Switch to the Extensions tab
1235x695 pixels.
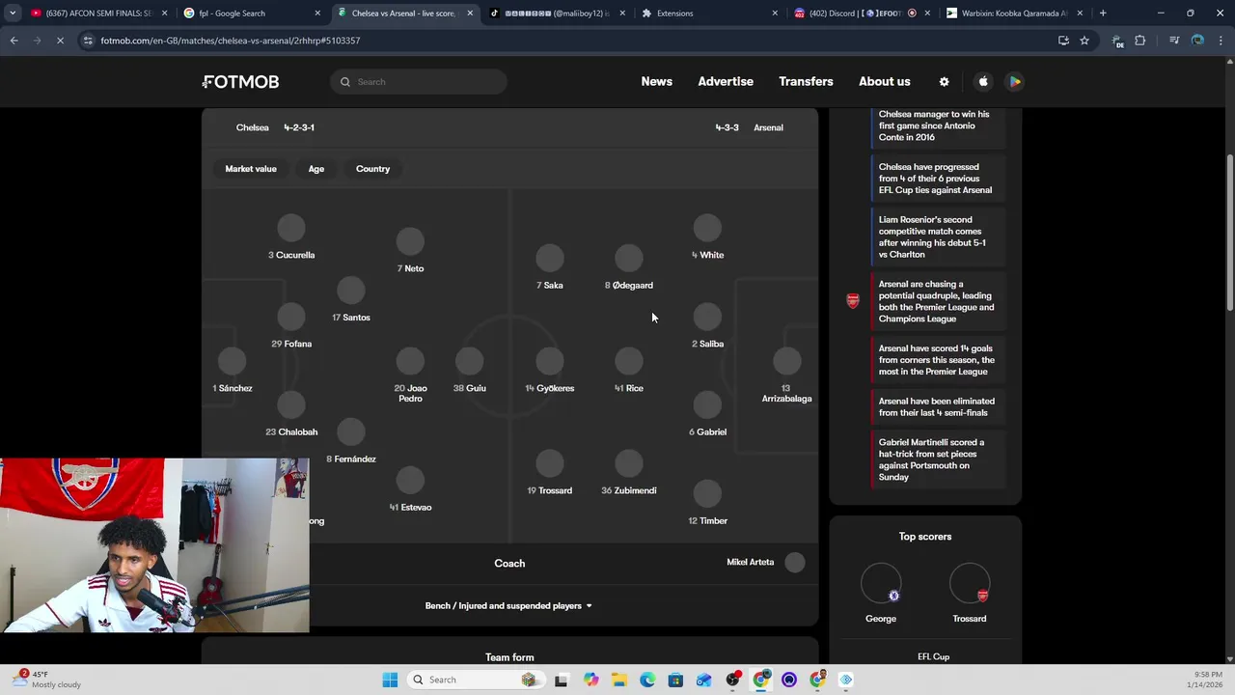(710, 14)
